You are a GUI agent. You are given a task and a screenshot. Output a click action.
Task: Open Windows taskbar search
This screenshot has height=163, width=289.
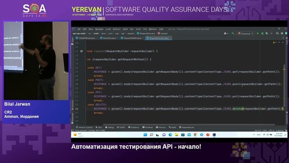click(152, 135)
